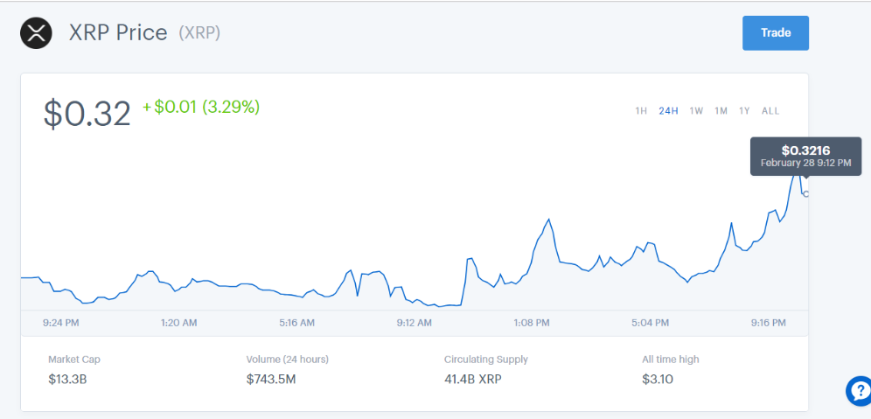This screenshot has height=419, width=871.
Task: Switch chart to 1Y range
Action: 744,111
